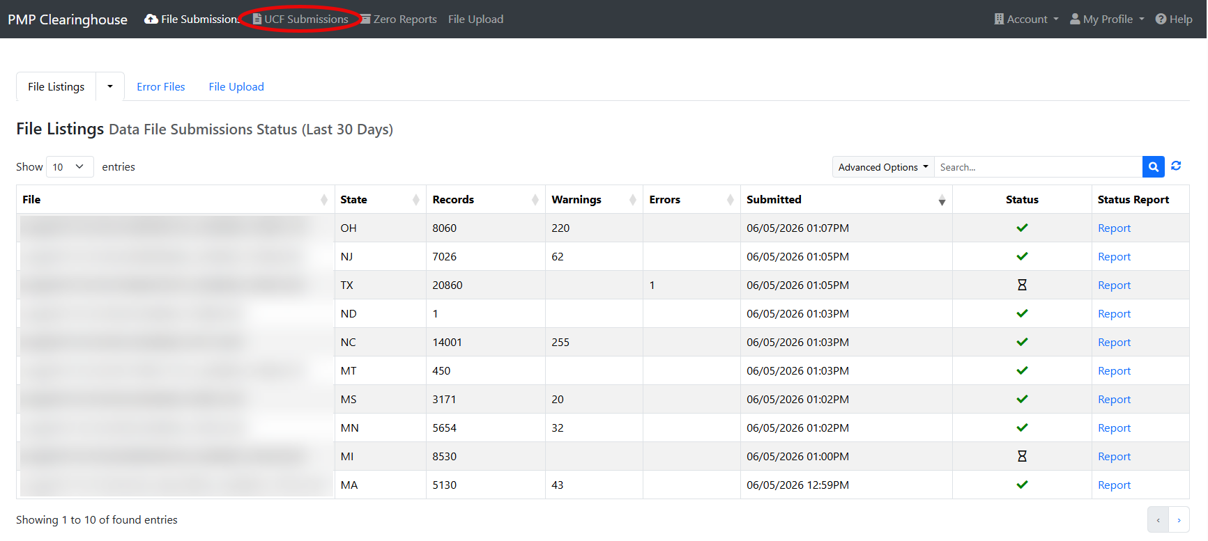Open the Account dropdown menu
This screenshot has width=1208, height=541.
point(1026,19)
